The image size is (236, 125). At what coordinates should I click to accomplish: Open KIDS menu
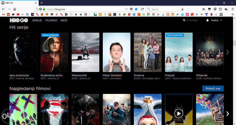[x=64, y=20]
